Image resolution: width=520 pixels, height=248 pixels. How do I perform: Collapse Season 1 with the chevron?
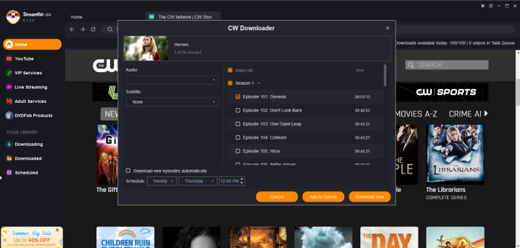coord(259,83)
